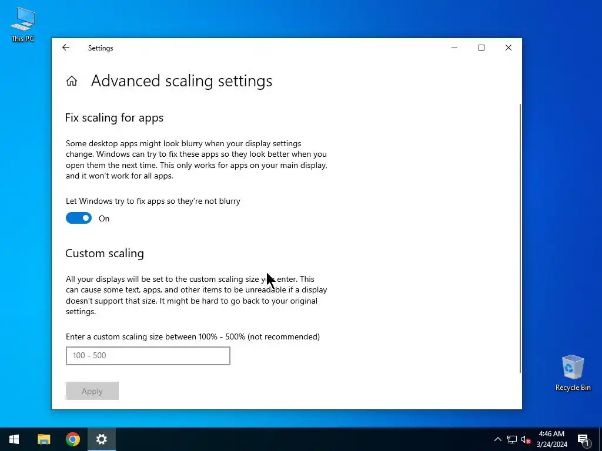Screen dimensions: 602x451
Task: Click the Settings gear taskbar icon
Action: pyautogui.click(x=101, y=439)
